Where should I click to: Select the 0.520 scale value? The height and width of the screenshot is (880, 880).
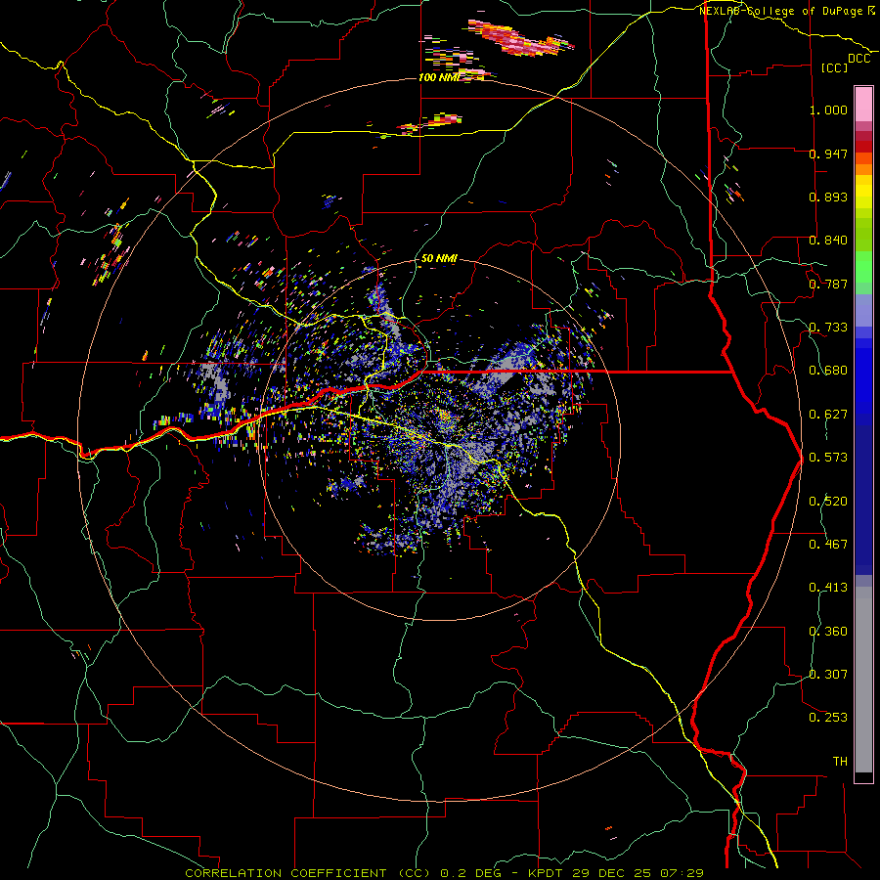coord(828,502)
